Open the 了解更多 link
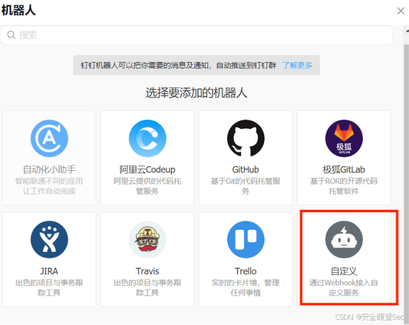Screen dimensions: 409x325 point(297,65)
